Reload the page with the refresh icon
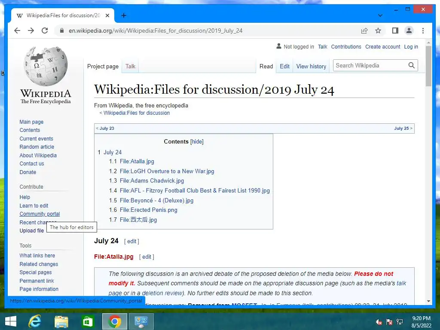 click(45, 31)
